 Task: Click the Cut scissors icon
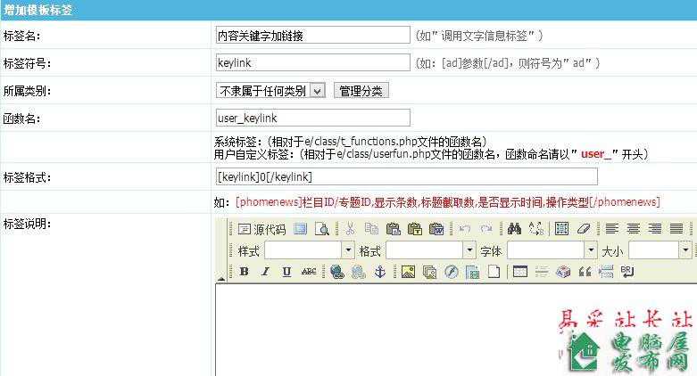point(350,229)
